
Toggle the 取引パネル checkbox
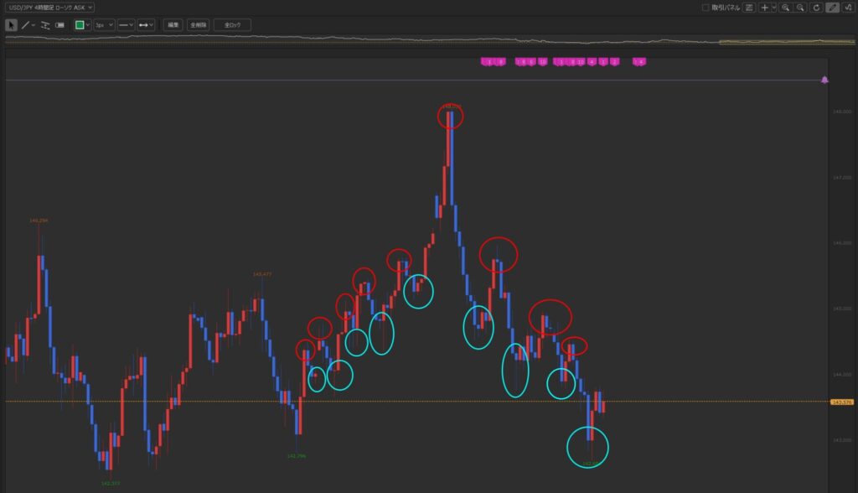click(x=706, y=7)
